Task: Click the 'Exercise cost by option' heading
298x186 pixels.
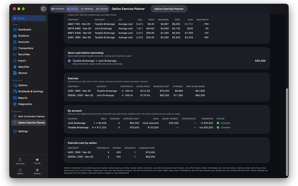Action: pyautogui.click(x=82, y=143)
